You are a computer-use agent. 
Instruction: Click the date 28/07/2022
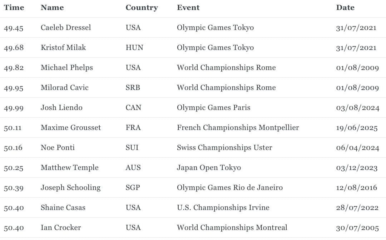pyautogui.click(x=357, y=208)
